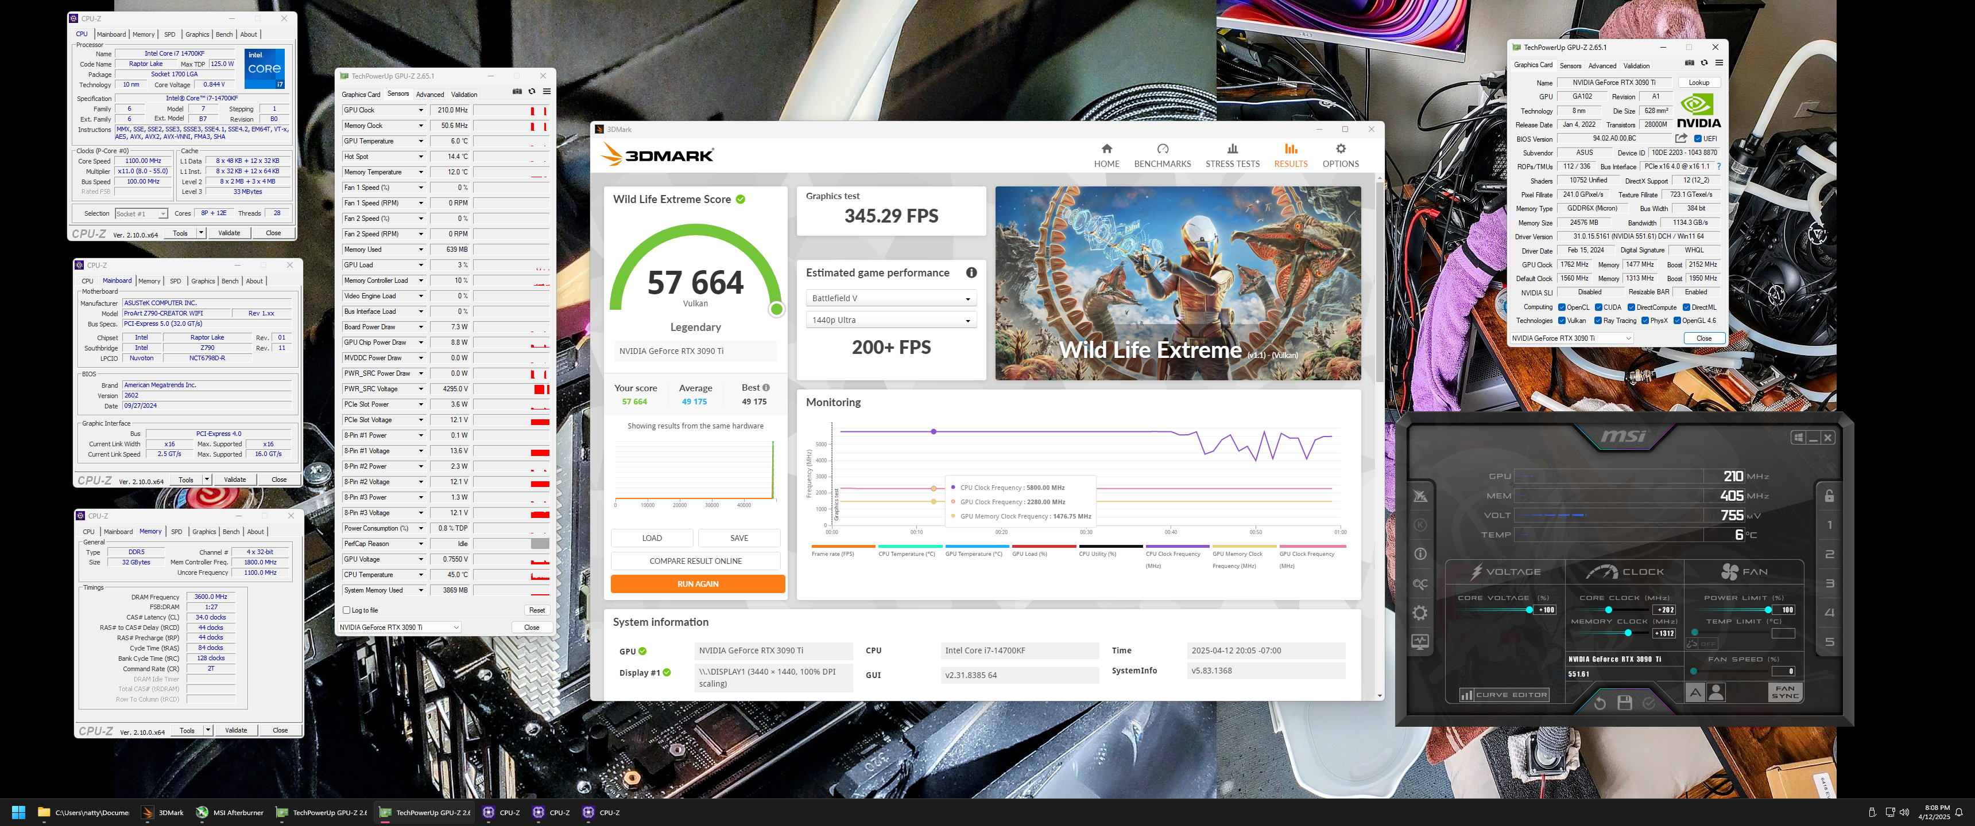This screenshot has height=826, width=1975.
Task: Enable Log to file in GPU-Z Sensors
Action: click(347, 611)
